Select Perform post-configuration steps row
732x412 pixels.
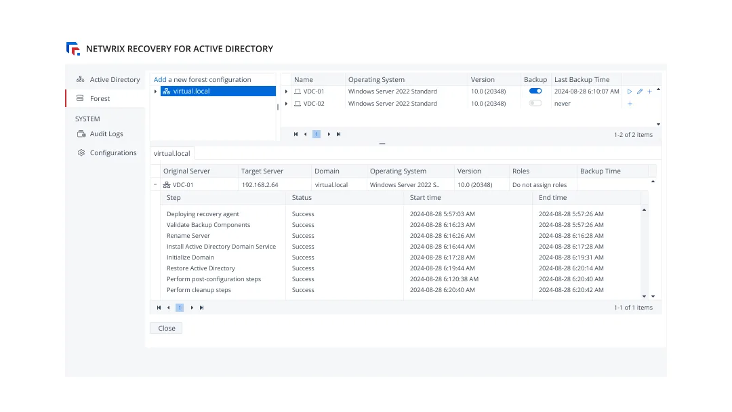[213, 279]
